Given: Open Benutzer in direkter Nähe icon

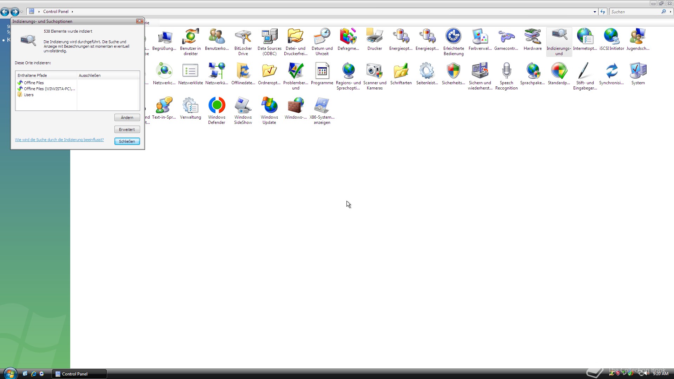Looking at the screenshot, I should (190, 42).
